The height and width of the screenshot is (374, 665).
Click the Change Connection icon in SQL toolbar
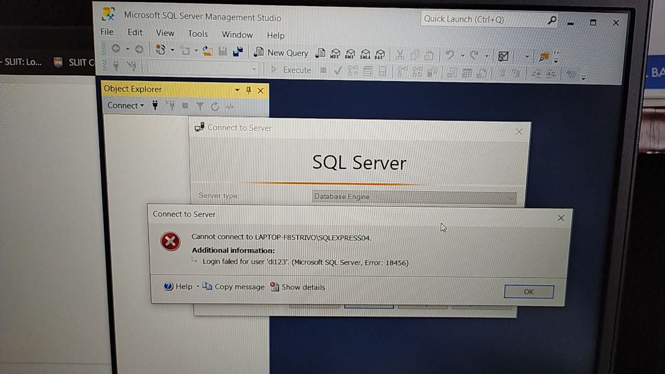pos(132,66)
